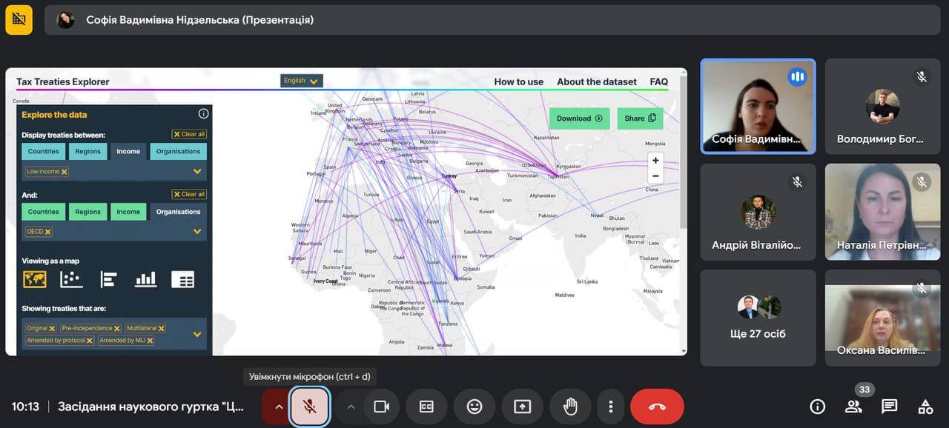Open the chat panel

click(x=889, y=407)
